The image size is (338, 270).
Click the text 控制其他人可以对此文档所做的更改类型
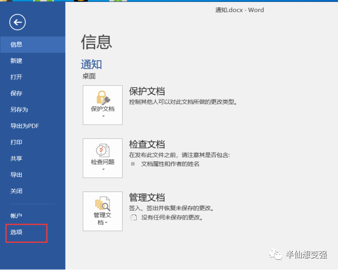(183, 102)
